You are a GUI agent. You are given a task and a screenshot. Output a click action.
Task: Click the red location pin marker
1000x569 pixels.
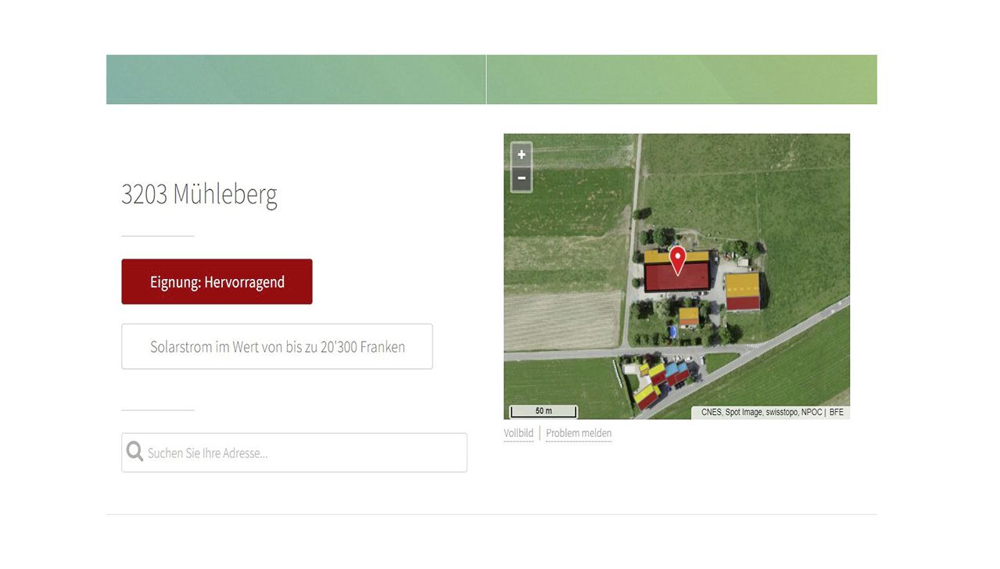pos(677,260)
